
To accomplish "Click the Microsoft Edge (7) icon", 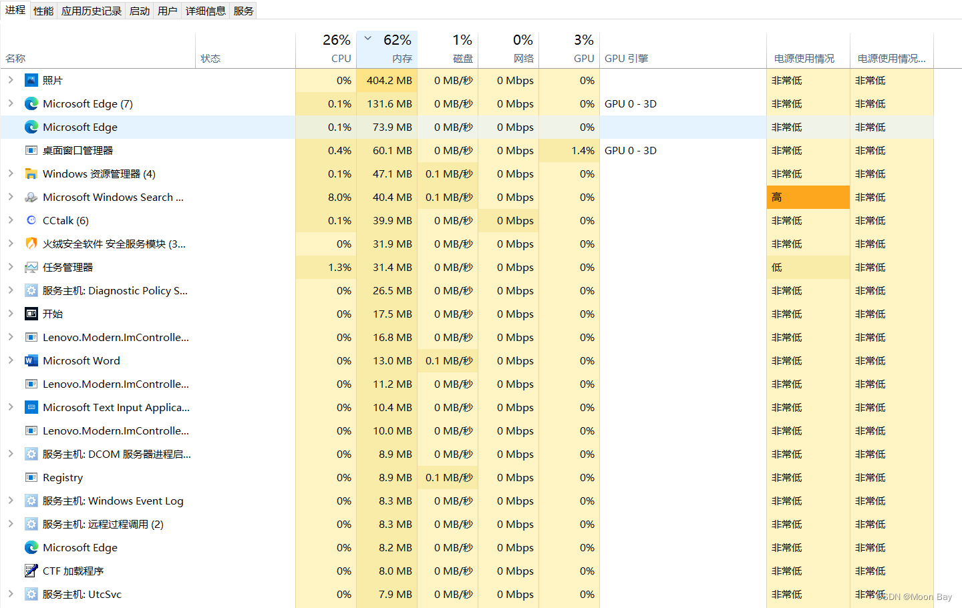I will pyautogui.click(x=31, y=103).
